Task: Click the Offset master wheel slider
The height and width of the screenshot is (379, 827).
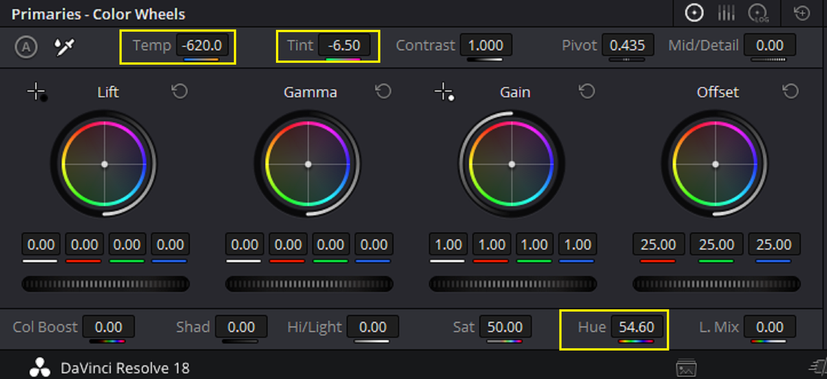Action: click(x=717, y=284)
